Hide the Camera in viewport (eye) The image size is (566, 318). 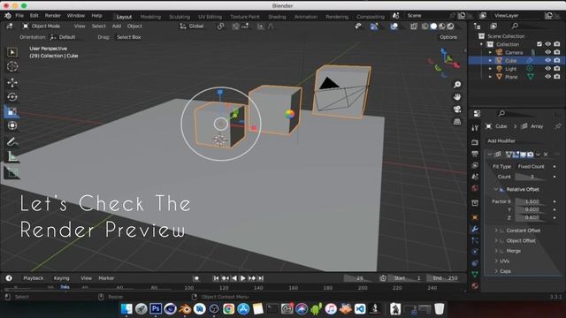(x=548, y=52)
